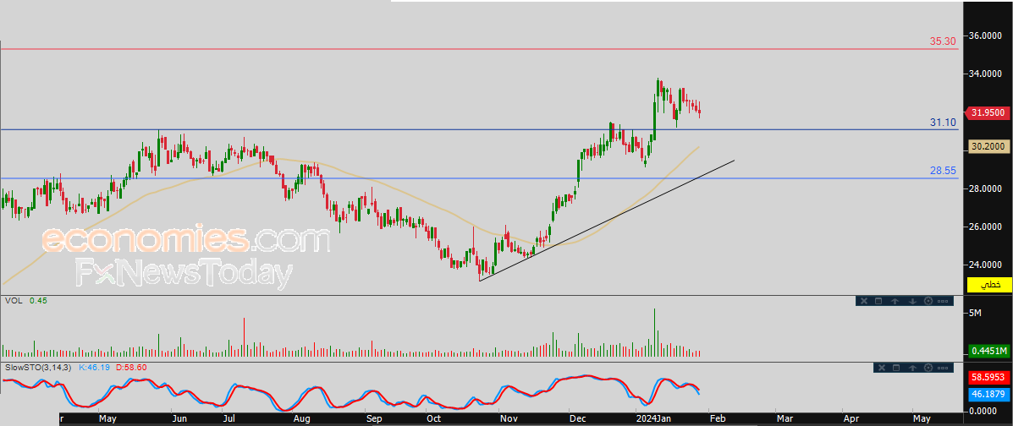Click the yellow خطي scale button

[x=989, y=284]
